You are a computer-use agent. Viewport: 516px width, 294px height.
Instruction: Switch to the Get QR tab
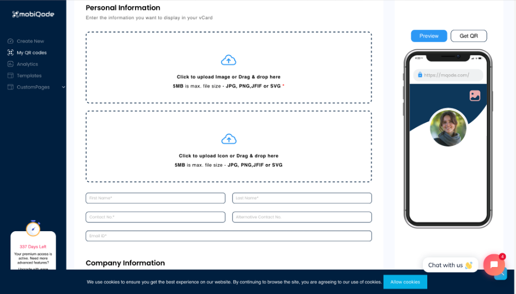pos(469,36)
